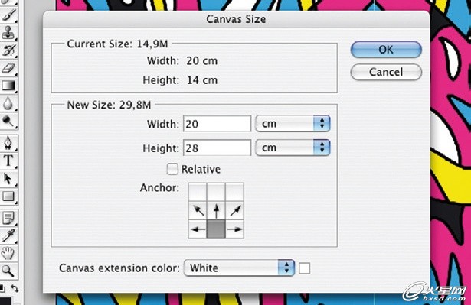This screenshot has height=305, width=471.
Task: Click the 'New Size: 29,8M' label
Action: pyautogui.click(x=109, y=105)
